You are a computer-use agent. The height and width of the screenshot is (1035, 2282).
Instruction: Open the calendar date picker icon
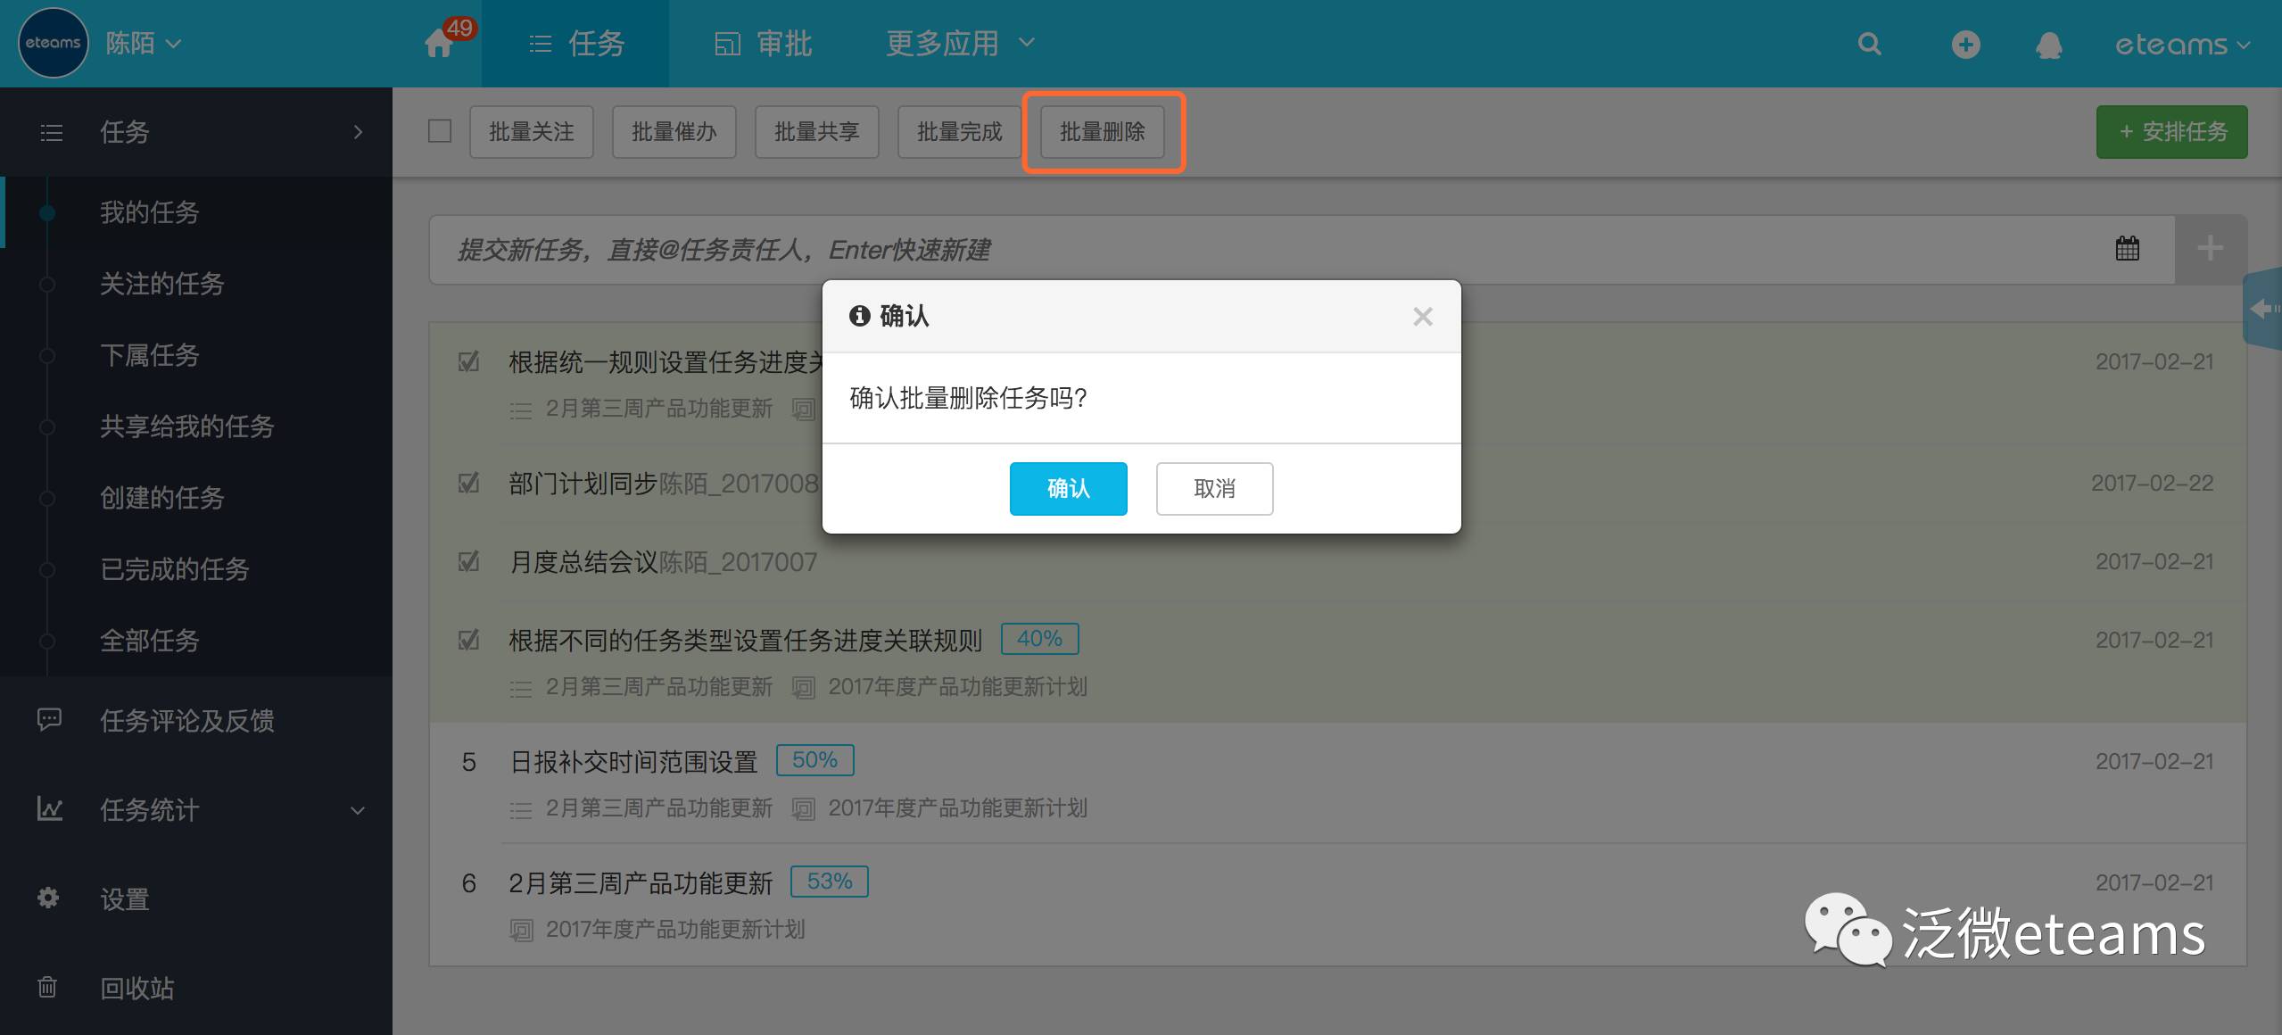(x=2127, y=249)
